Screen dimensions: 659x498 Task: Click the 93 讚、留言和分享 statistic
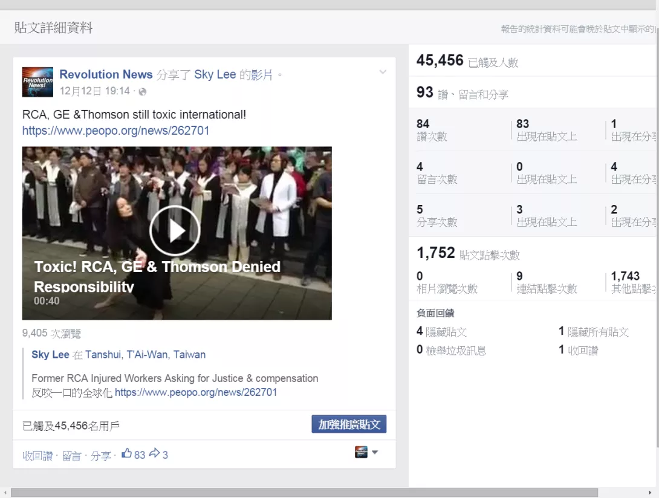point(463,93)
